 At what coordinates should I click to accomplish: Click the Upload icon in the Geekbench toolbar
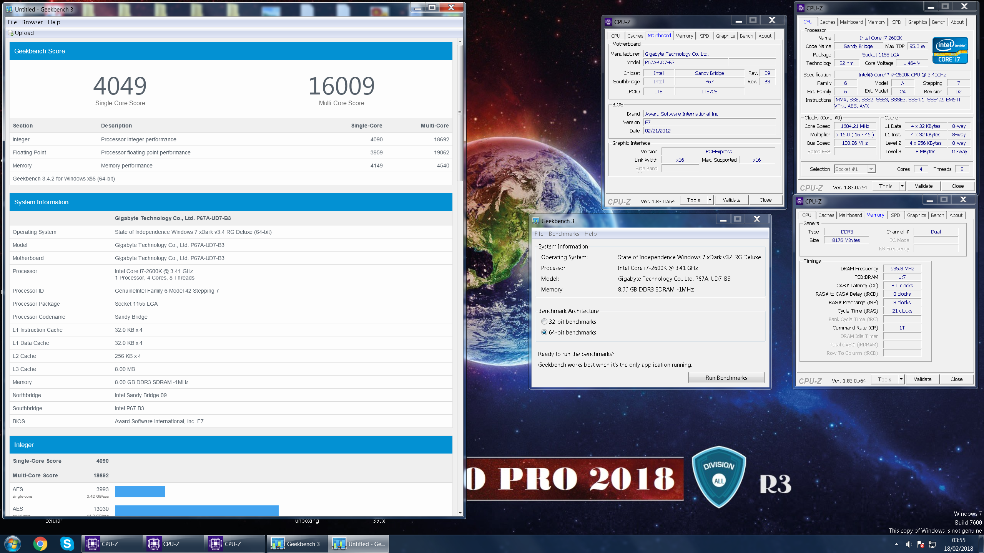[11, 33]
